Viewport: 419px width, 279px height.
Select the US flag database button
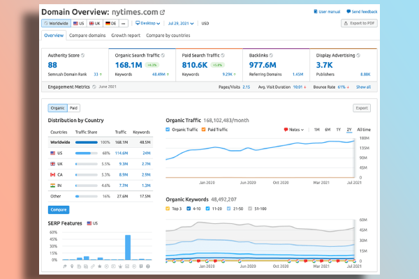coord(78,24)
